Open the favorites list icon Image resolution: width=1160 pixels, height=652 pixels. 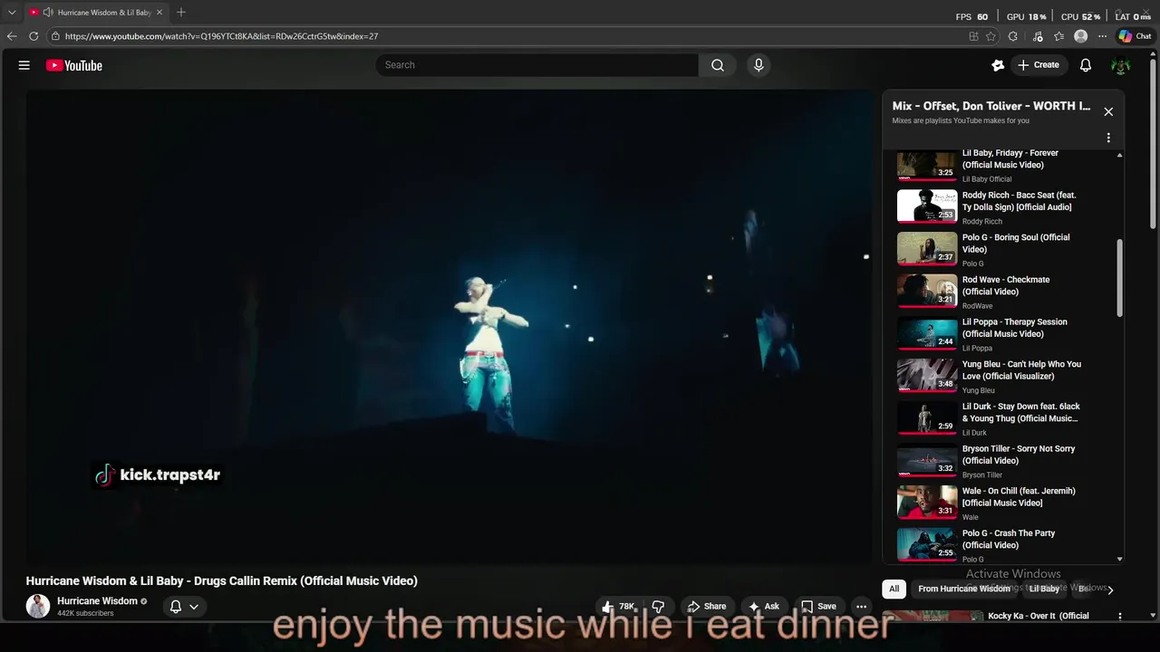1058,36
